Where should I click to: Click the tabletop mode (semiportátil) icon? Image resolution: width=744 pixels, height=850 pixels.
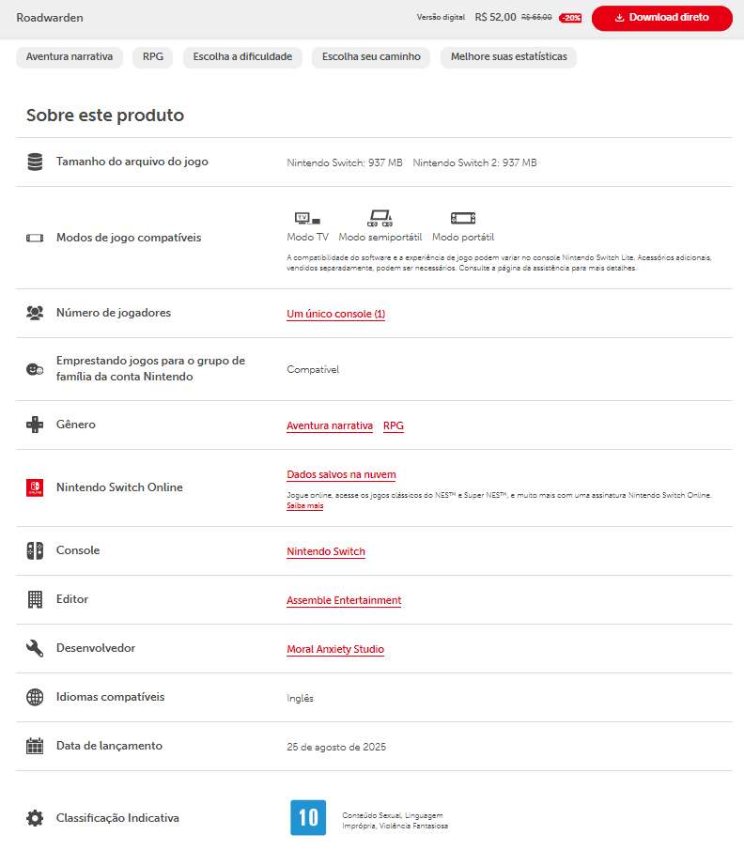click(380, 218)
